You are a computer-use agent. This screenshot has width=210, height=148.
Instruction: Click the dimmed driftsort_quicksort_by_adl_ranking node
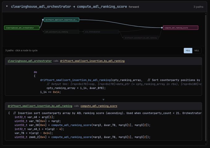pyautogui.click(x=141, y=38)
